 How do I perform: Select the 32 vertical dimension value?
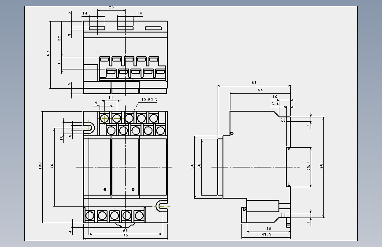click(x=59, y=38)
